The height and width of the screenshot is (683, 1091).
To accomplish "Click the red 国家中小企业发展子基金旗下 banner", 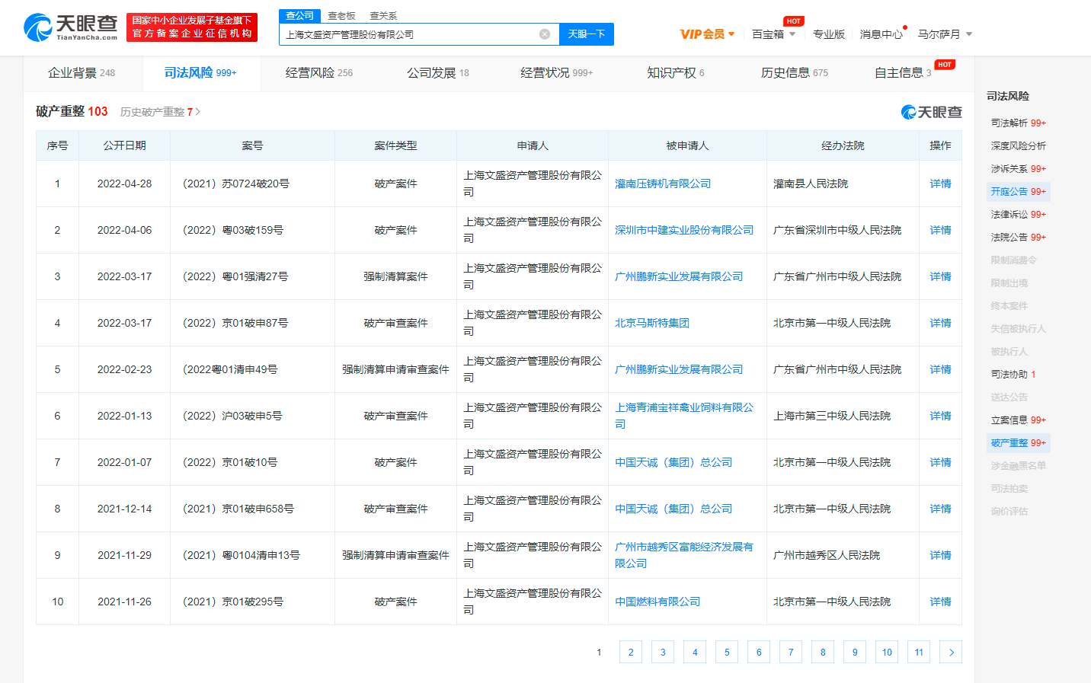I will 192,27.
